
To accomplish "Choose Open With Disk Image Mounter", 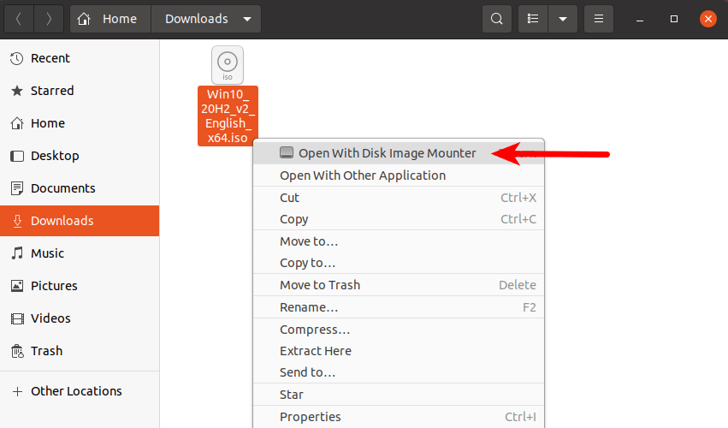I will pos(387,153).
